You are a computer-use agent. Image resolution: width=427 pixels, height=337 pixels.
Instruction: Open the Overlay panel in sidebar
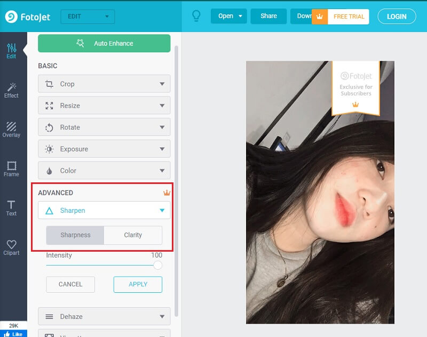pyautogui.click(x=11, y=129)
